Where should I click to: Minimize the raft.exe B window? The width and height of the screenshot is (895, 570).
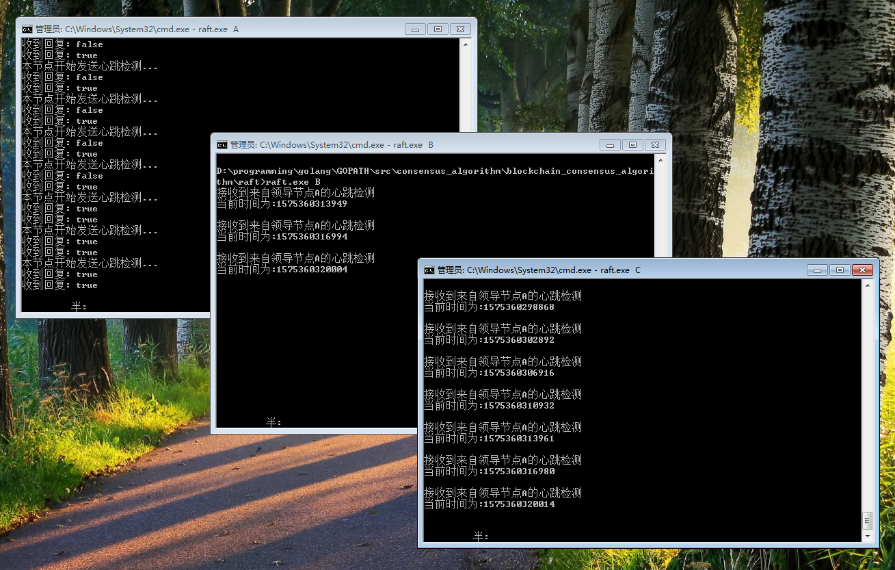[609, 144]
